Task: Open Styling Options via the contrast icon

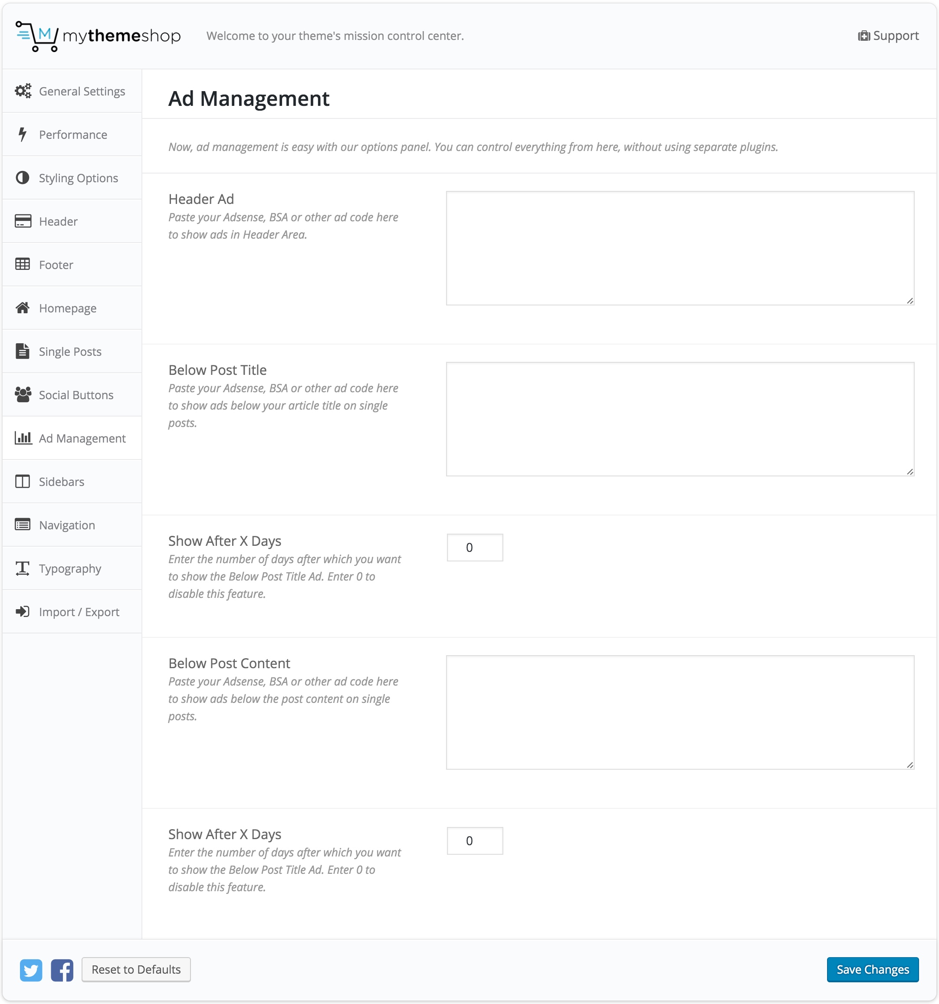Action: coord(22,178)
